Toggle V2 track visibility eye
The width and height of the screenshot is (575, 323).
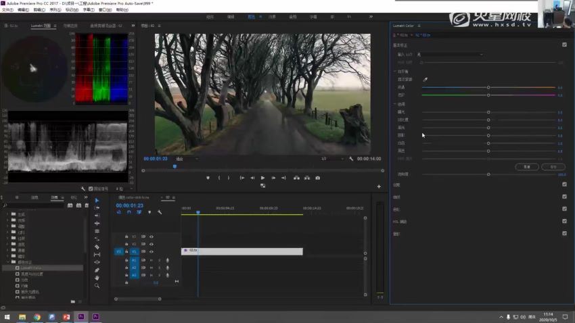coord(151,244)
